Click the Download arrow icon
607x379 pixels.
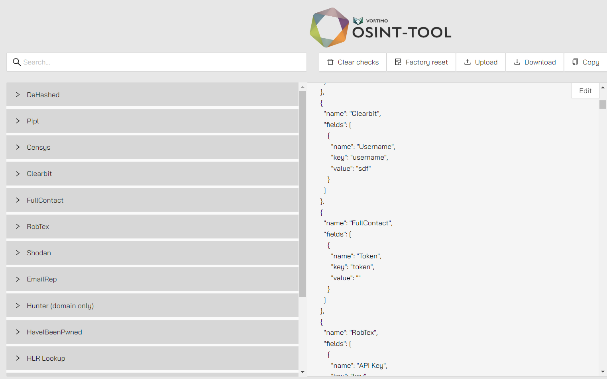click(x=517, y=62)
